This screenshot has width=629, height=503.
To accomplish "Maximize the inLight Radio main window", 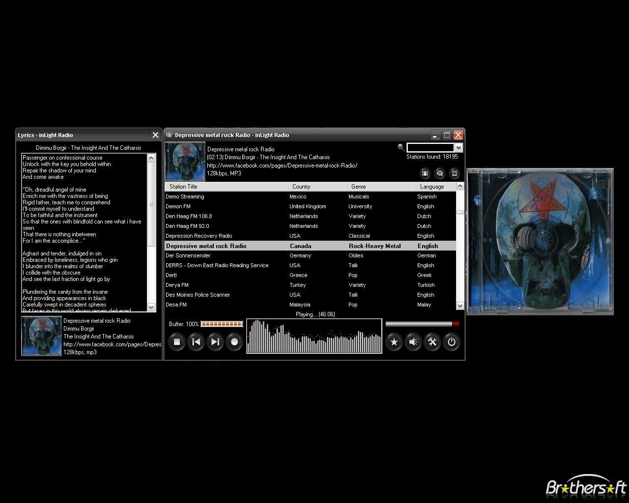I will point(447,135).
